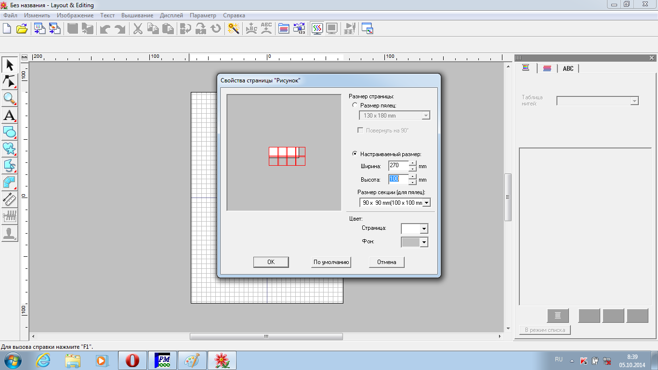The height and width of the screenshot is (370, 658).
Task: Click the New document toolbar icon
Action: tap(7, 29)
